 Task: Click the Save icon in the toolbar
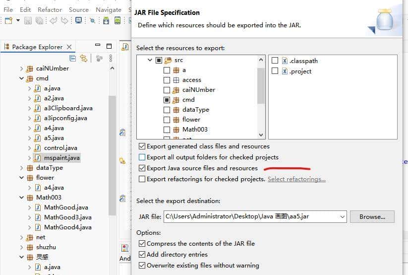click(x=28, y=20)
